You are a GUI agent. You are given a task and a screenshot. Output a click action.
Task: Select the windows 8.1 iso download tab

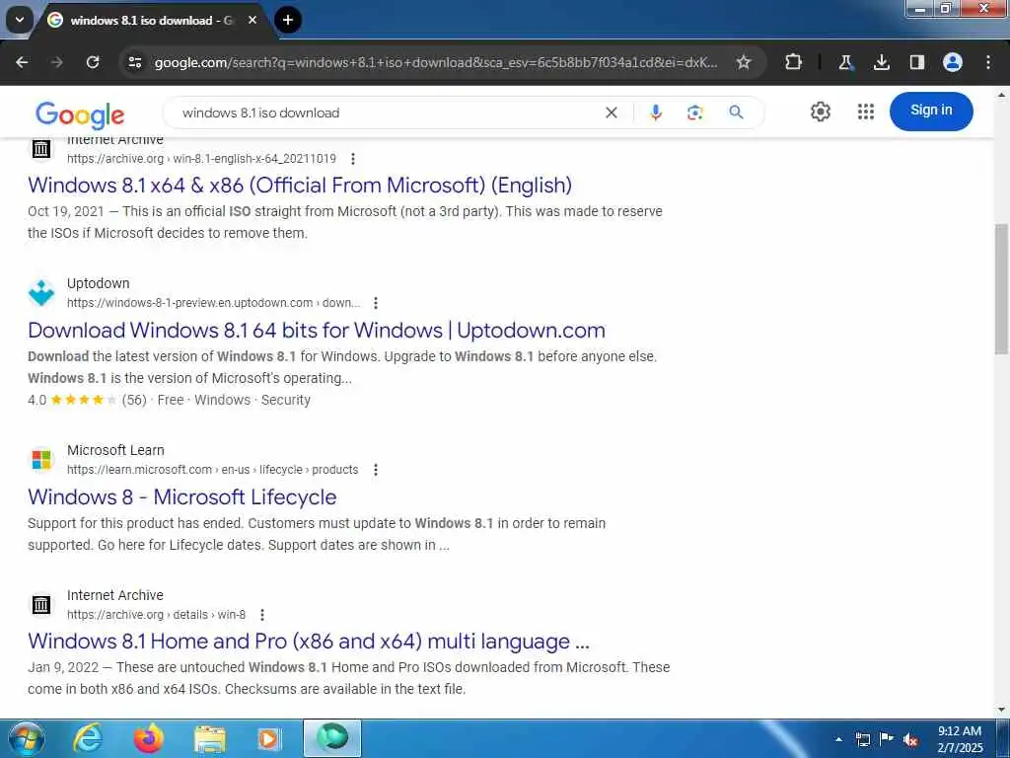(151, 21)
